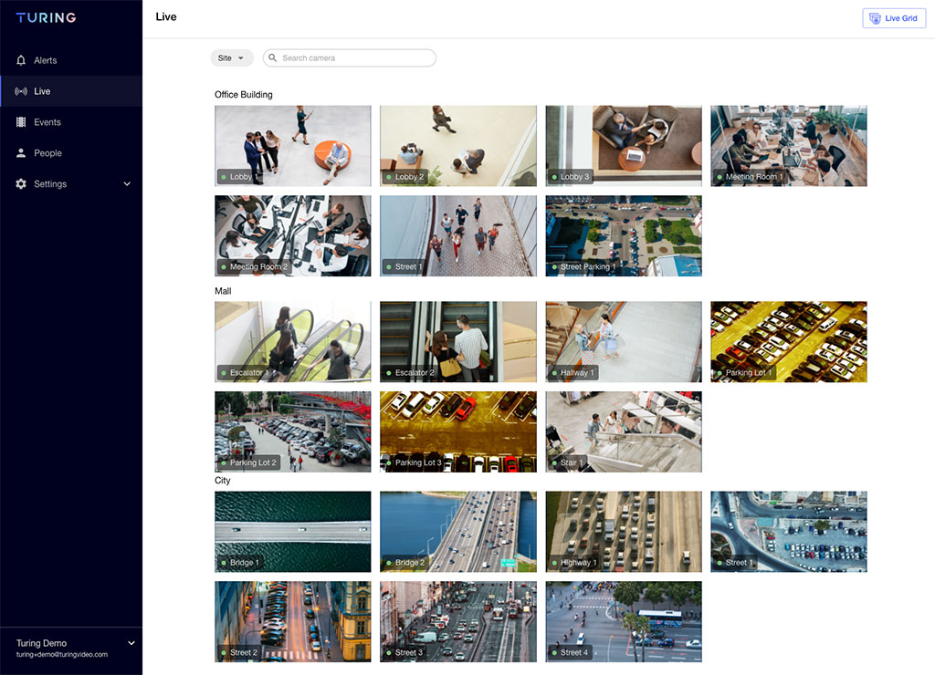935x675 pixels.
Task: Open the Escalator 2 camera feed
Action: click(x=458, y=341)
